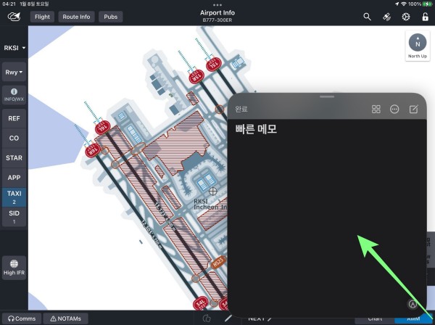Open the quick note grid view icon
Viewport: 435px width, 325px height.
376,109
